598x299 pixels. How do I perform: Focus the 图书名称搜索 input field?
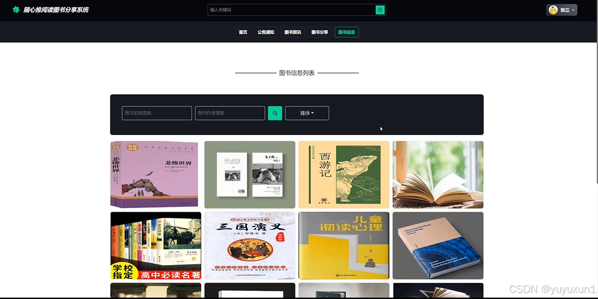[157, 113]
